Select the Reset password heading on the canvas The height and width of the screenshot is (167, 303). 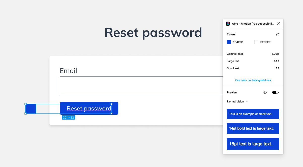click(x=153, y=32)
